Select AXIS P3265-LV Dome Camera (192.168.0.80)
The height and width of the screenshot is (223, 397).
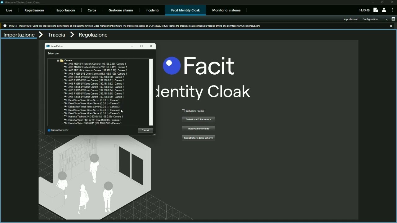point(96,77)
